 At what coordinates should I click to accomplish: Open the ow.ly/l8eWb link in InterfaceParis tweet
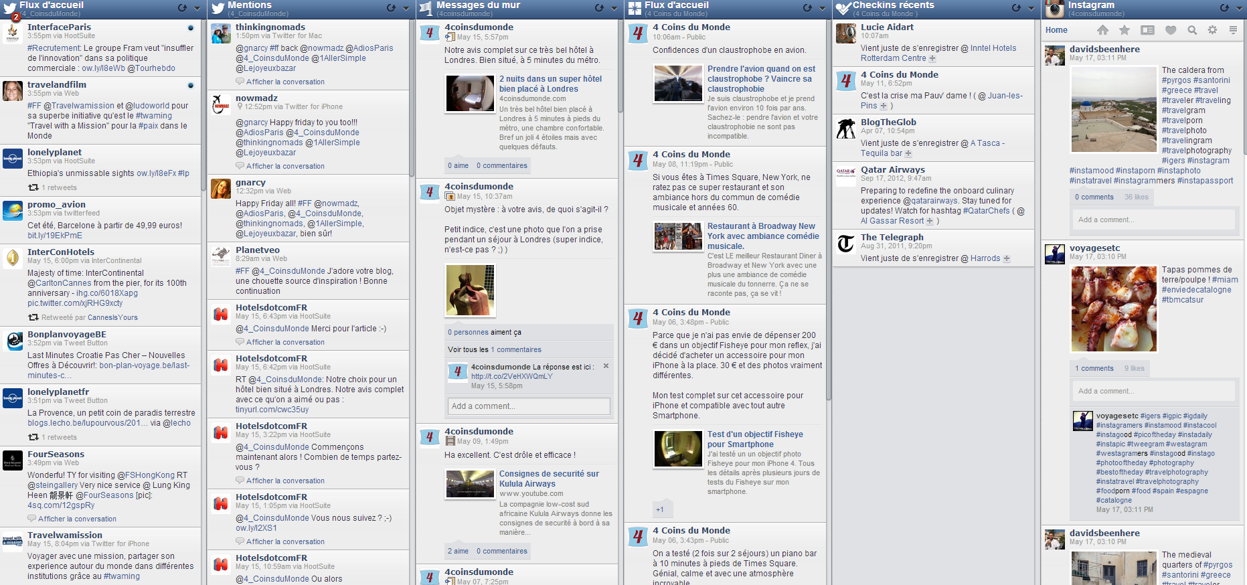pyautogui.click(x=104, y=68)
